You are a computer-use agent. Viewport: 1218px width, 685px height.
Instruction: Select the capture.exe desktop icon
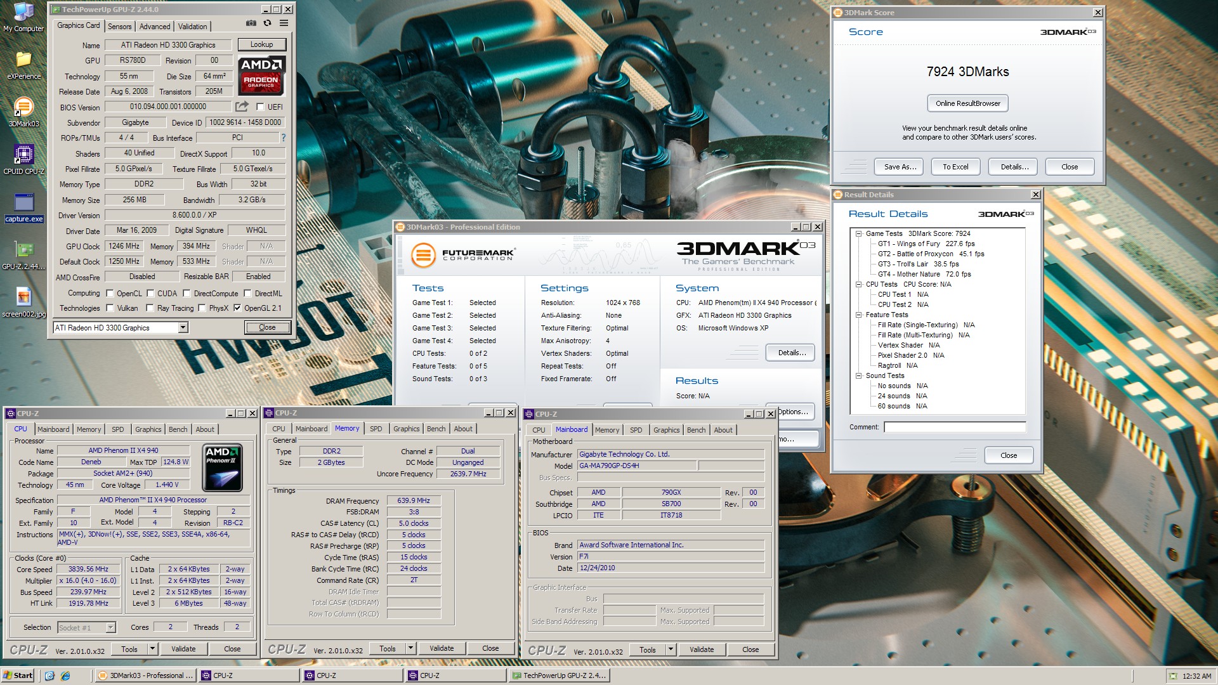click(x=23, y=208)
